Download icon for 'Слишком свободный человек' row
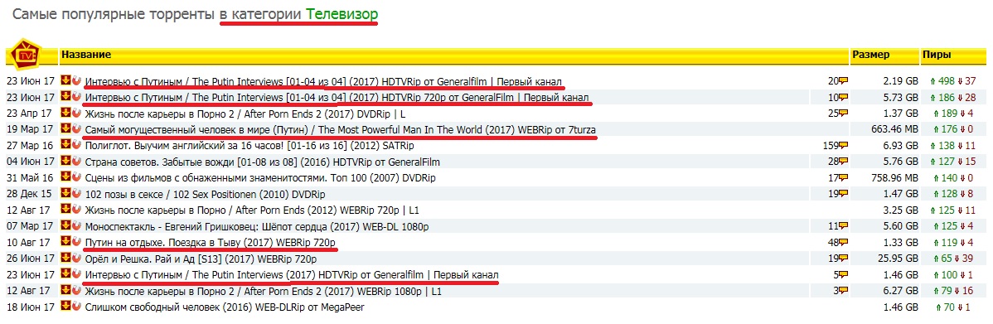 click(65, 307)
